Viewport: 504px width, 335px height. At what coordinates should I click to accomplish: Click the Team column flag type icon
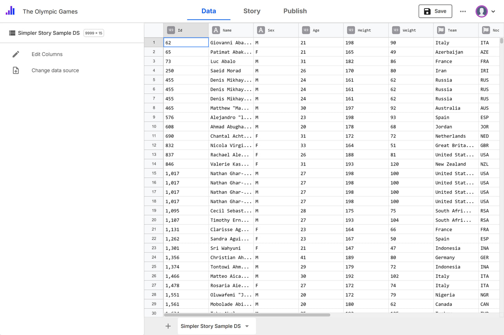tap(441, 30)
